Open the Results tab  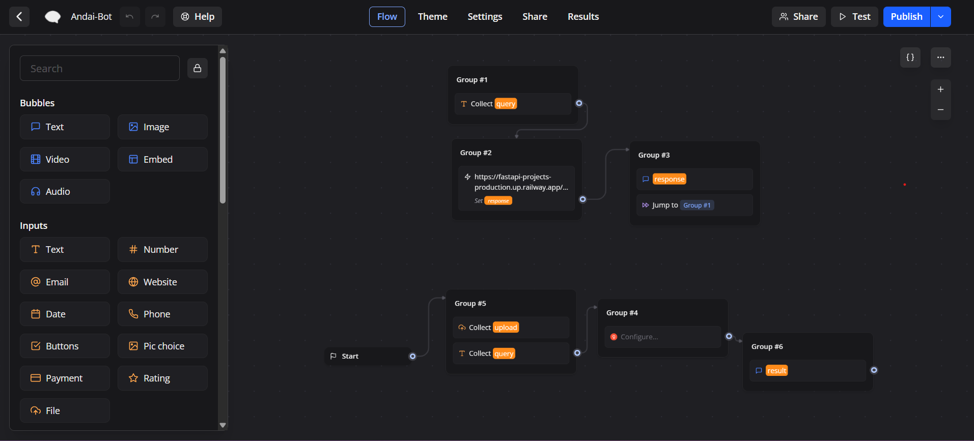point(583,17)
